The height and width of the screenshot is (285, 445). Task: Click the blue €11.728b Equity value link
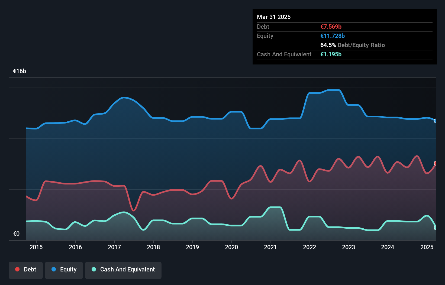pyautogui.click(x=332, y=36)
